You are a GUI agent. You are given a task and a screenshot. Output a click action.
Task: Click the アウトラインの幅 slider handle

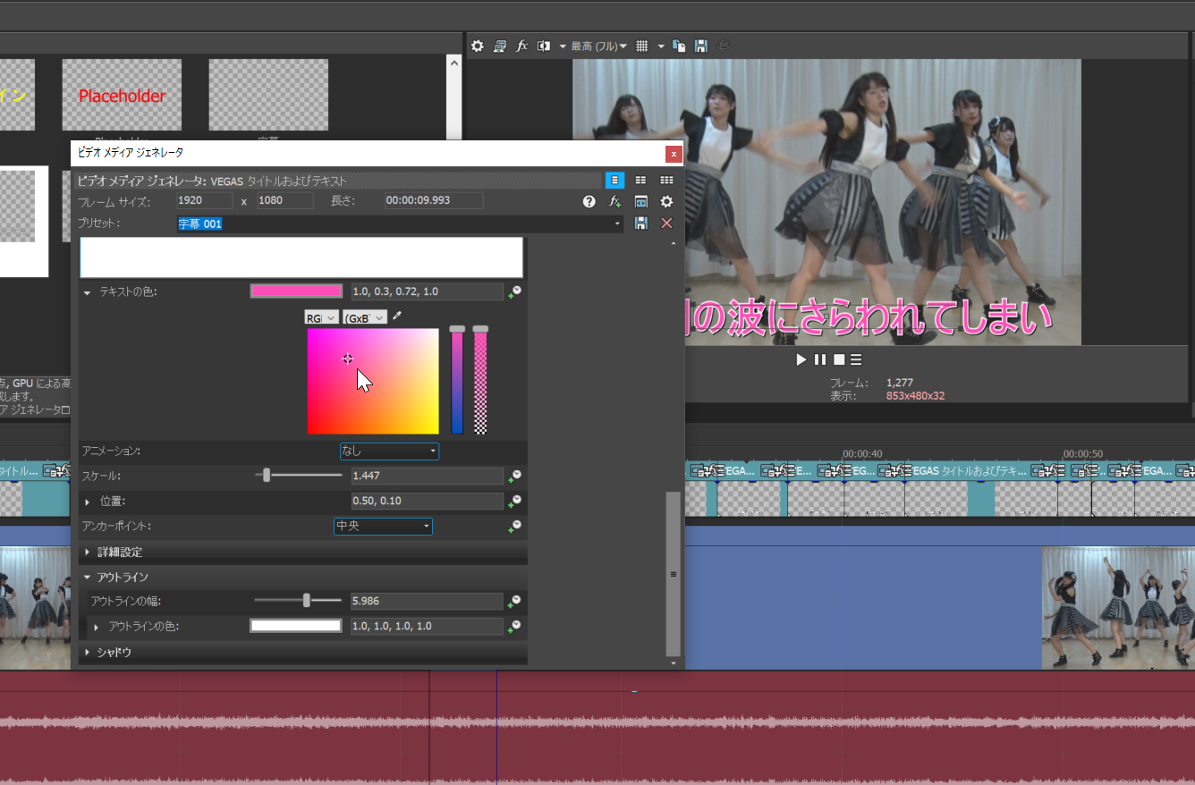coord(307,601)
